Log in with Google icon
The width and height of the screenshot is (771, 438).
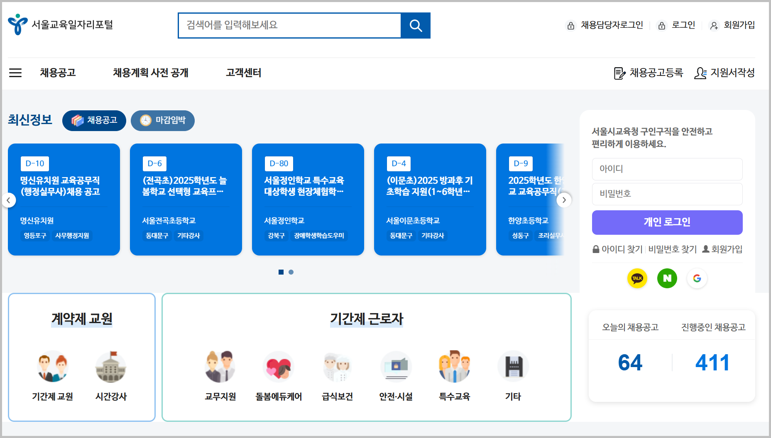point(697,278)
